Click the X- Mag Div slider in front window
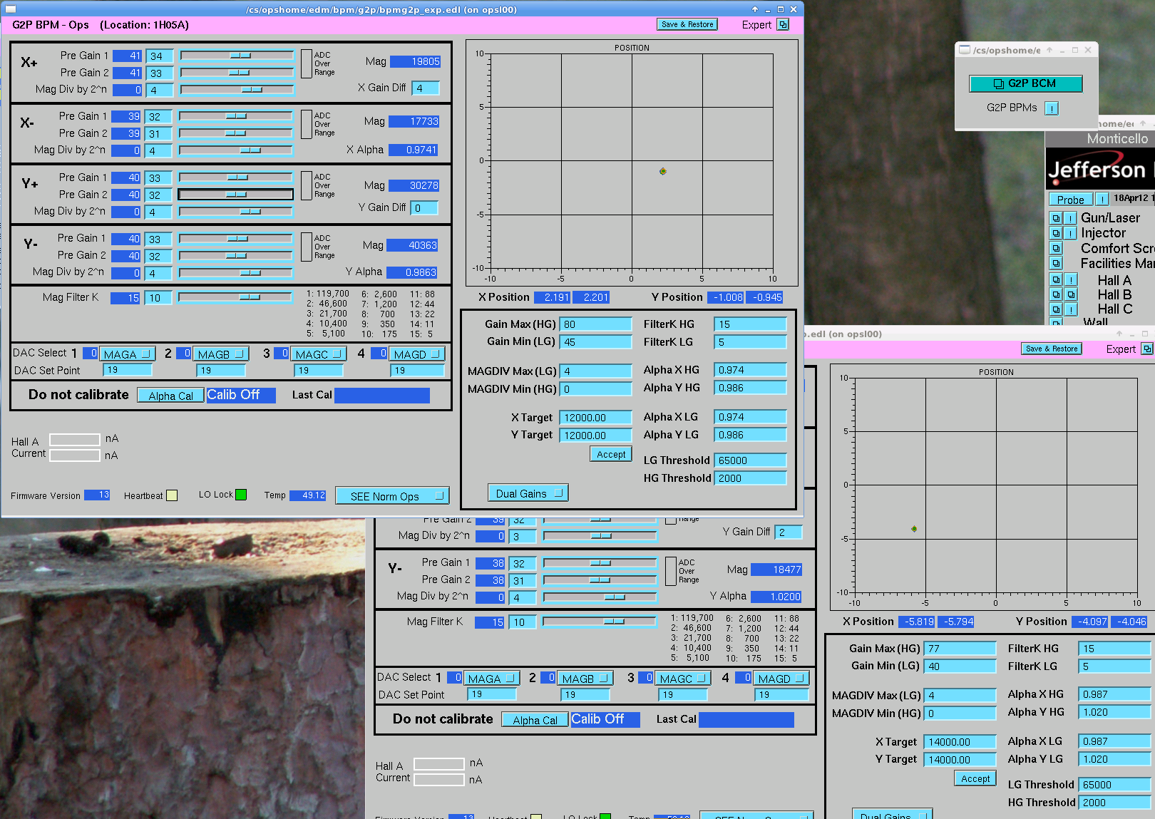 coord(235,150)
